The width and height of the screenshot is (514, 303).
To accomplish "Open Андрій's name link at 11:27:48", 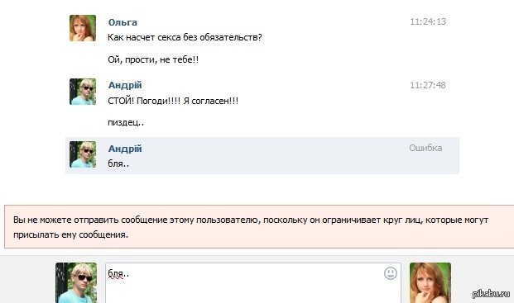I will (x=125, y=85).
